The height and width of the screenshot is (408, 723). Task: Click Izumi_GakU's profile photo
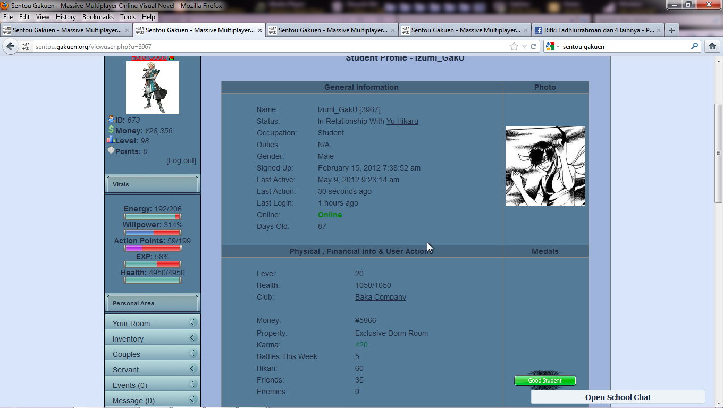coord(545,166)
